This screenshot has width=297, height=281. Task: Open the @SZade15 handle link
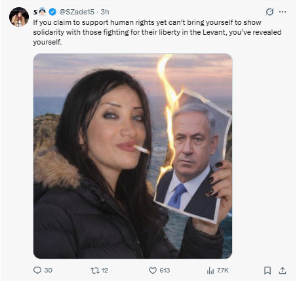pyautogui.click(x=77, y=12)
